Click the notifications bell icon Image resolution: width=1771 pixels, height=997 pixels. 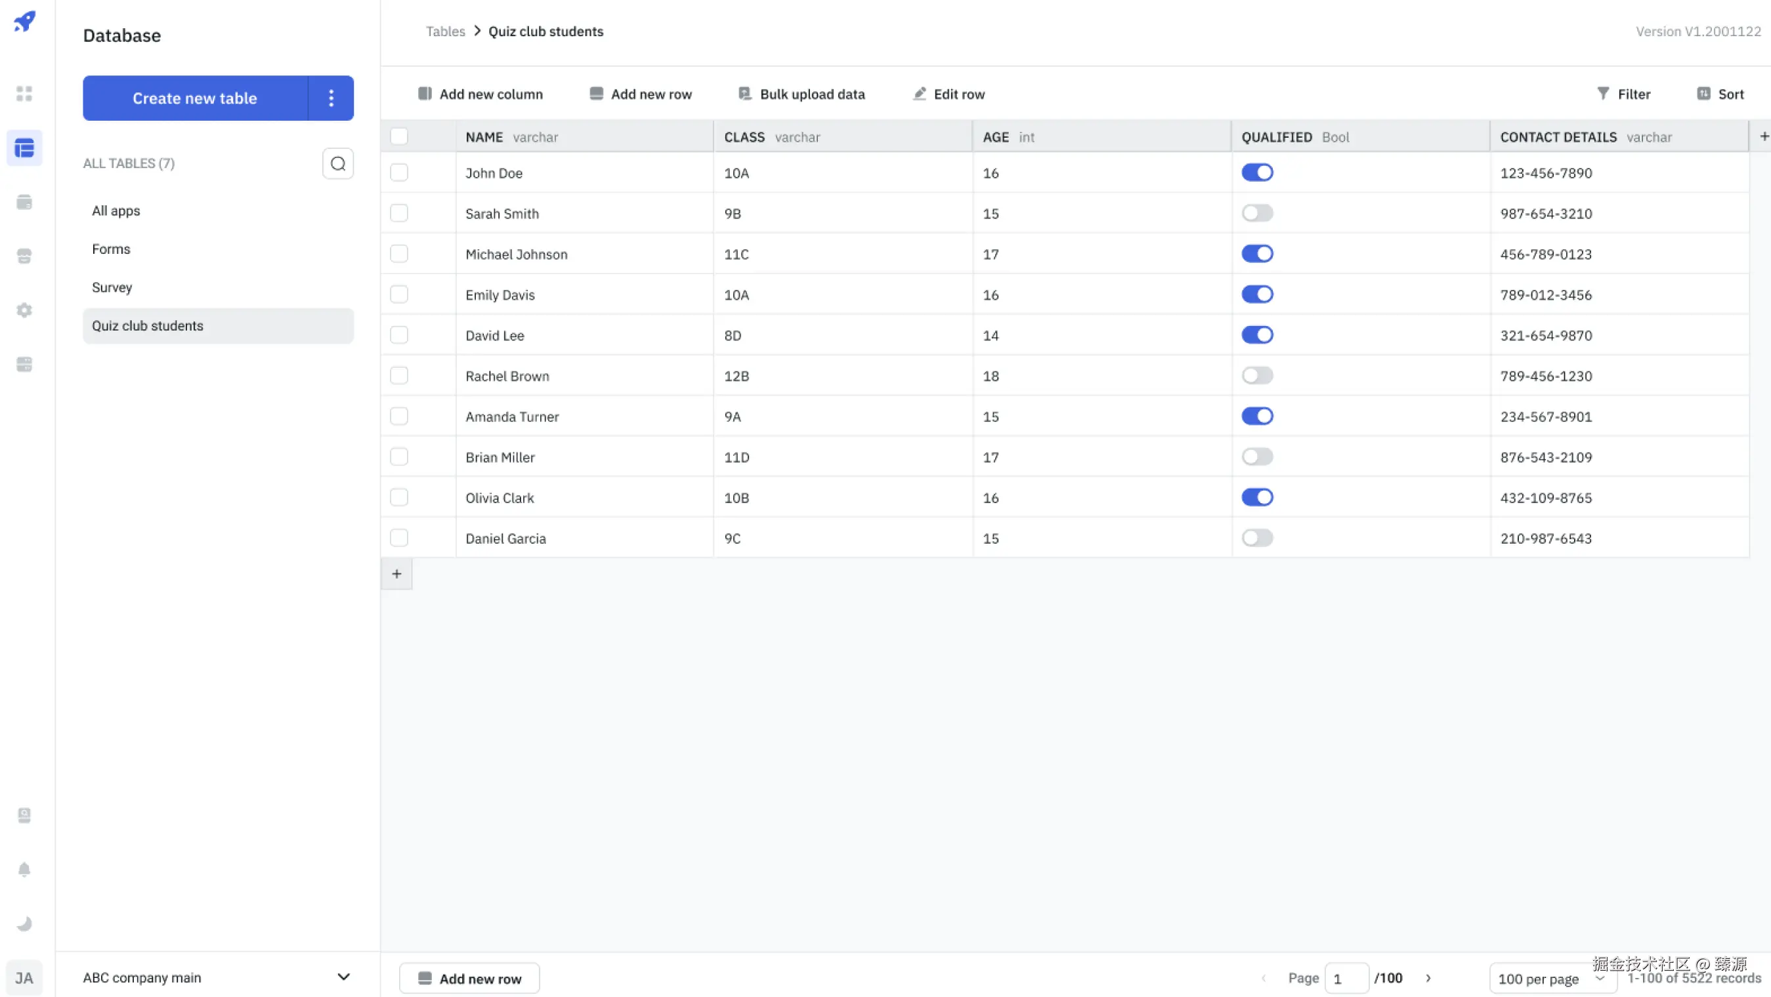point(25,869)
